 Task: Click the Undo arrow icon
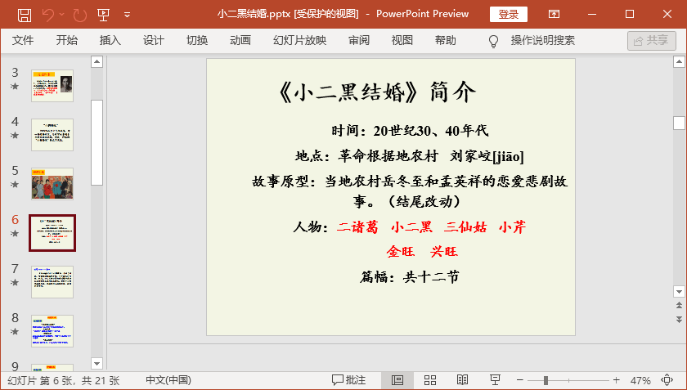[x=48, y=15]
